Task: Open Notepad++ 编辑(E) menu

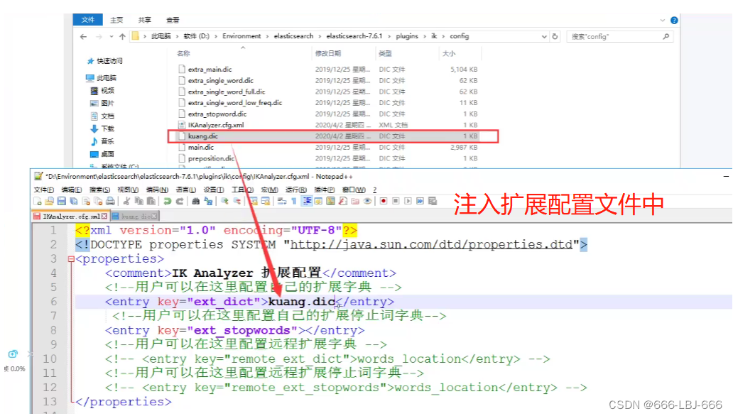Action: (x=72, y=190)
